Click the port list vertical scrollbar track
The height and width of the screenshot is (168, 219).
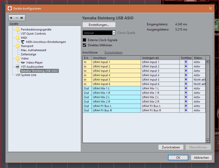(208, 101)
